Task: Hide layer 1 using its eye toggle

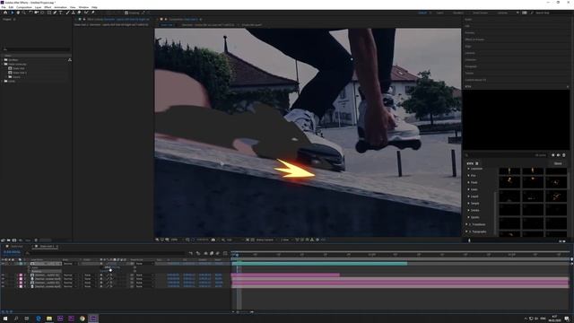Action: click(4, 264)
